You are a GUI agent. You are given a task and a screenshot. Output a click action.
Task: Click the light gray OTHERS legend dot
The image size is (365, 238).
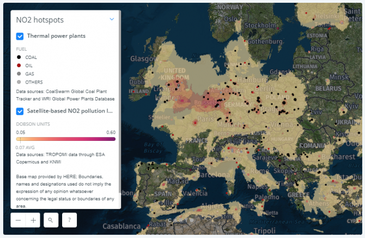pyautogui.click(x=19, y=82)
